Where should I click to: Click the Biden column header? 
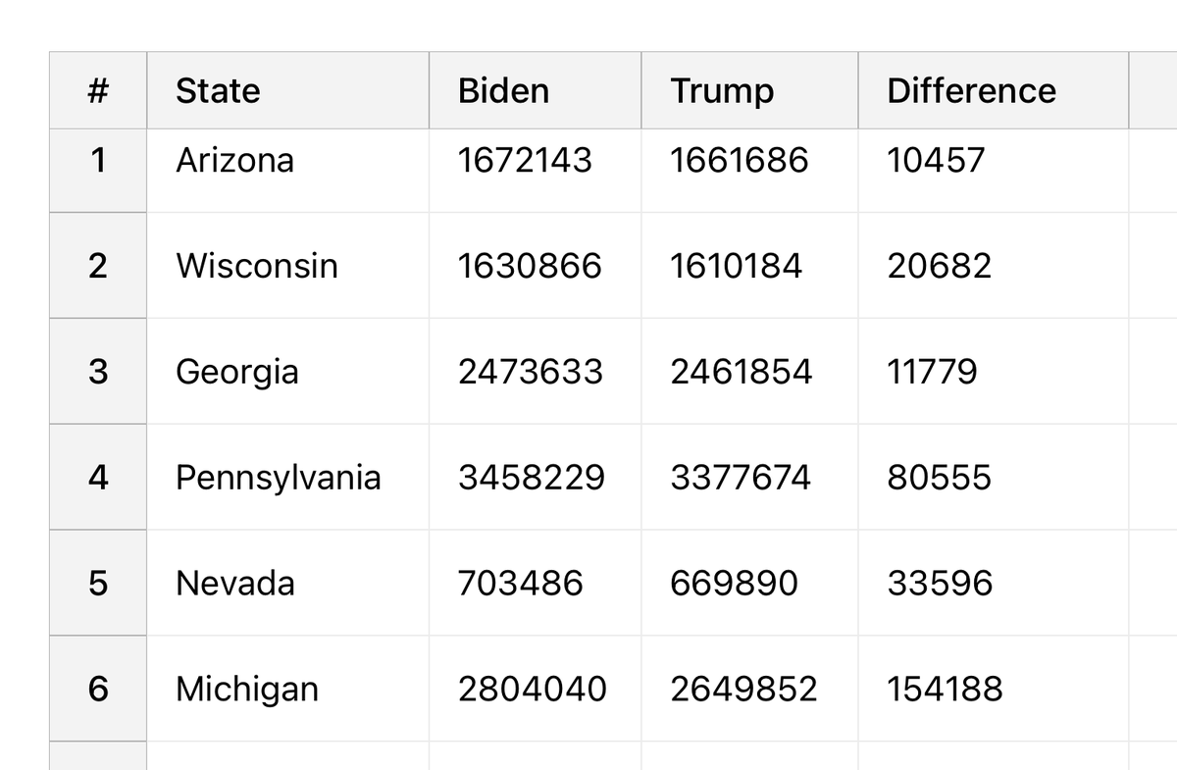(503, 91)
